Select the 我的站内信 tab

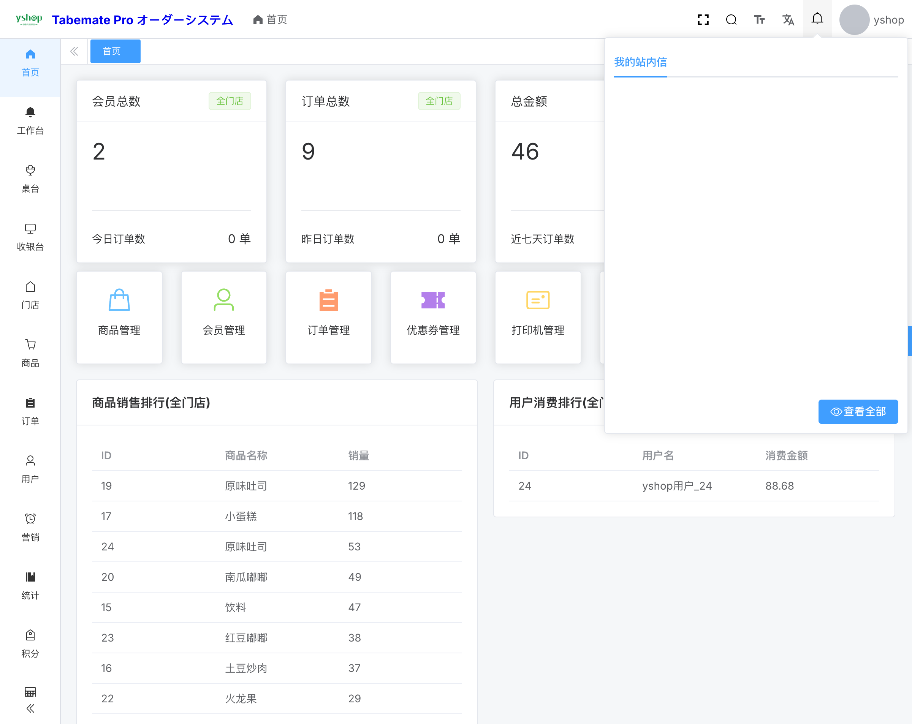[640, 62]
